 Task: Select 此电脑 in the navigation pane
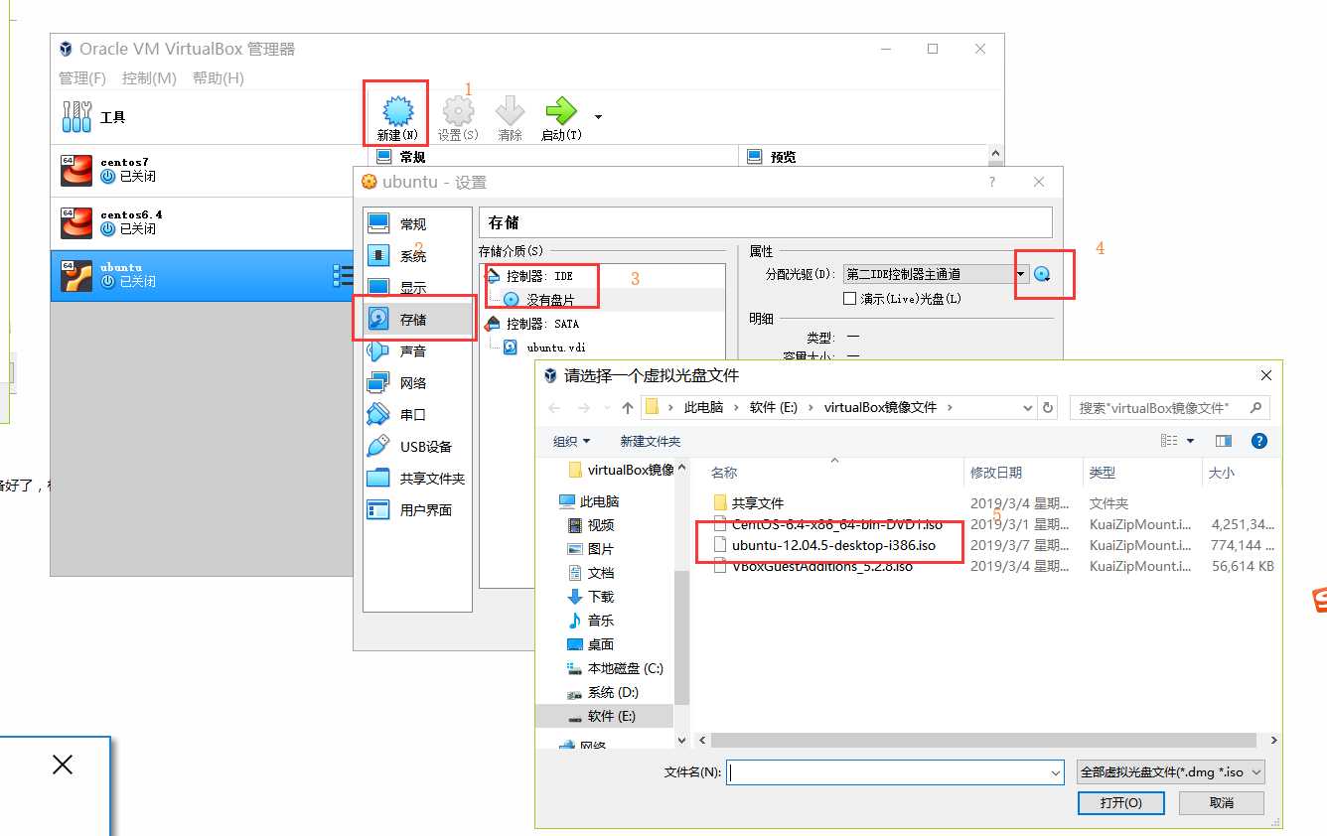(x=599, y=501)
